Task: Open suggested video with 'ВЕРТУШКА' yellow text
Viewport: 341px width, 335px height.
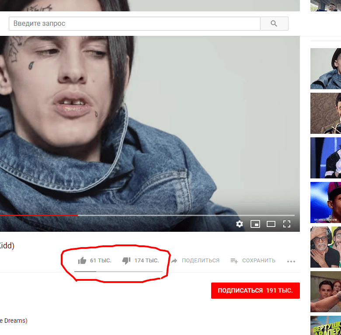Action: tap(326, 325)
